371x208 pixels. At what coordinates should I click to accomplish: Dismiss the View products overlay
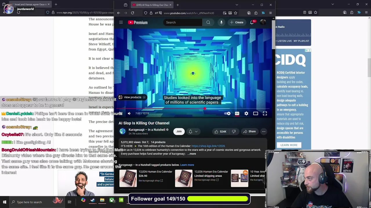[x=144, y=97]
